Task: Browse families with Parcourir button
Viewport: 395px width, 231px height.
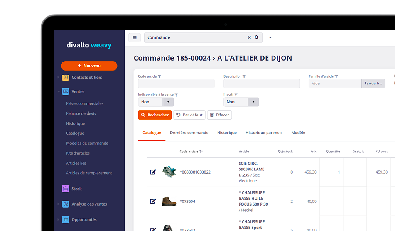Action: (x=373, y=84)
